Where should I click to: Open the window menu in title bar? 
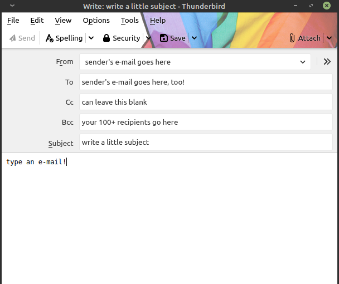click(x=12, y=6)
